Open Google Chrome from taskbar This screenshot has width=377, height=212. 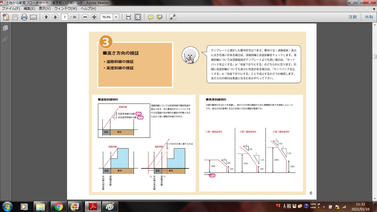click(x=59, y=206)
